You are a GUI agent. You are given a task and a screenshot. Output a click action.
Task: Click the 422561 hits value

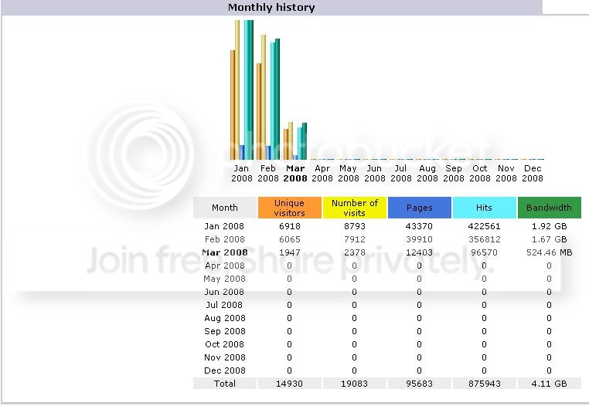click(x=484, y=226)
